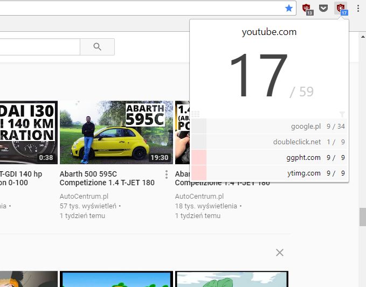Click the filter funnel icon in popup

[342, 114]
